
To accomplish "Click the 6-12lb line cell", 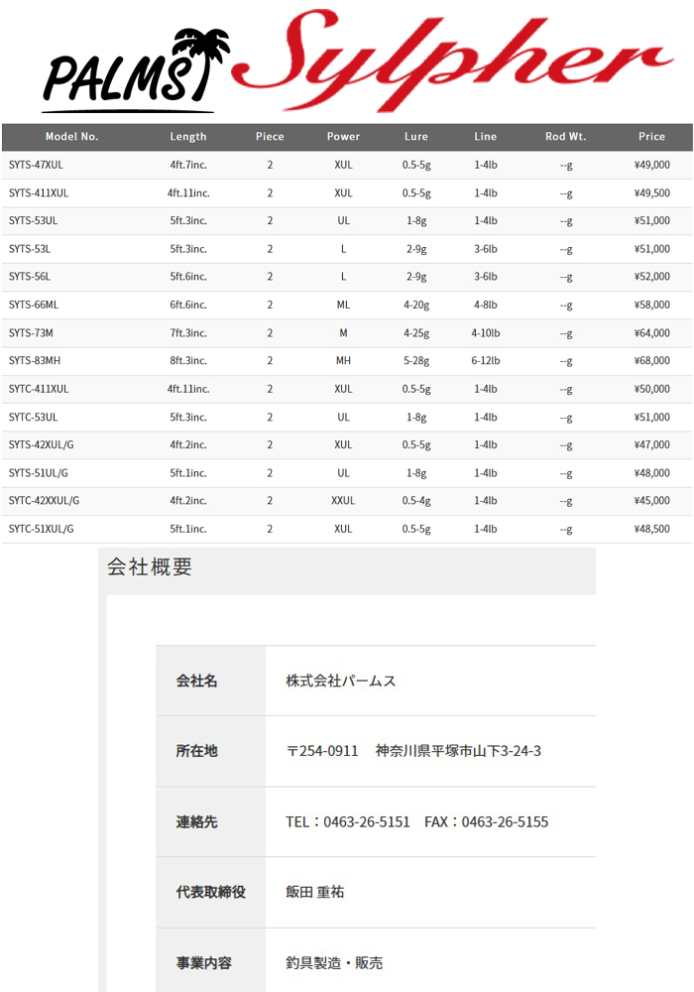I will pyautogui.click(x=486, y=361).
